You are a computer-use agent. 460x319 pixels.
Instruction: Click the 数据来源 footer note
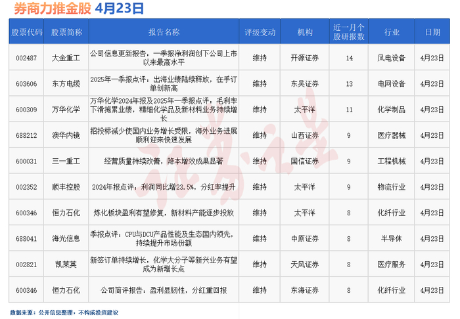(x=64, y=312)
